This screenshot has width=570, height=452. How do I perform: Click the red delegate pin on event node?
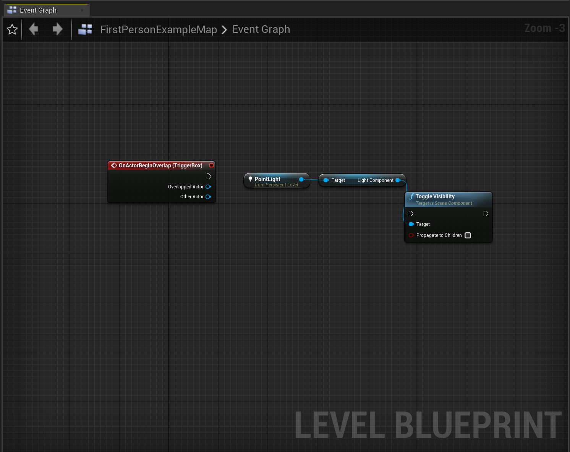click(x=211, y=165)
